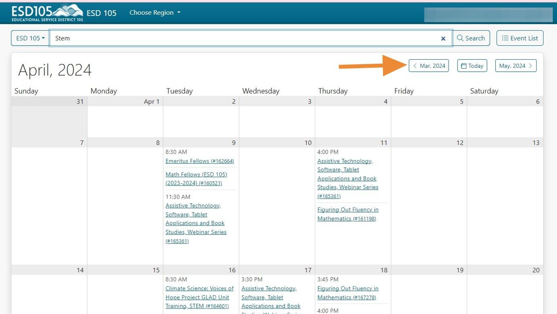The image size is (557, 314).
Task: Click the Stem search input field
Action: tap(244, 38)
